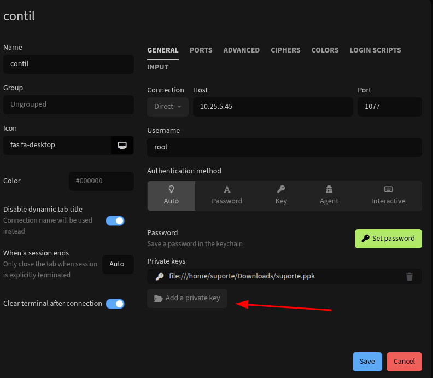Switch to the Ports tab
Screen dimensions: 433x378
click(201, 50)
